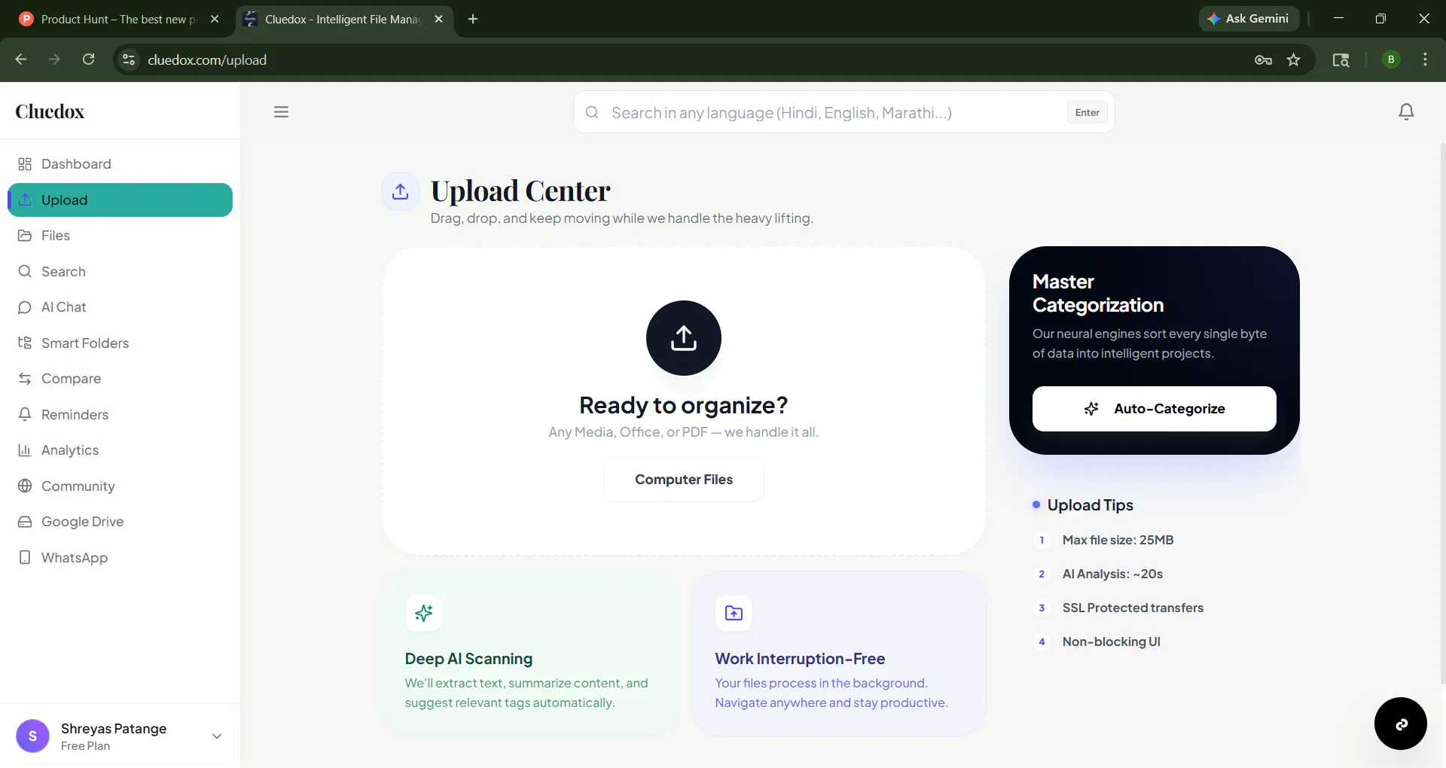The image size is (1446, 768).
Task: Click the Ask Gemini button
Action: [x=1249, y=19]
